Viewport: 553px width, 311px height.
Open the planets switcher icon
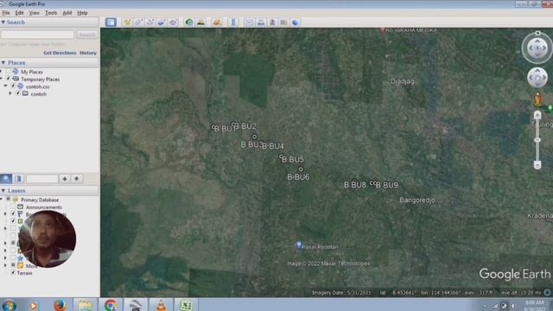click(x=217, y=22)
